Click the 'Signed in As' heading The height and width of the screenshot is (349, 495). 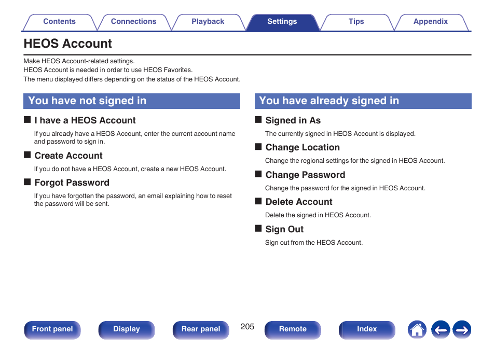pyautogui.click(x=293, y=120)
